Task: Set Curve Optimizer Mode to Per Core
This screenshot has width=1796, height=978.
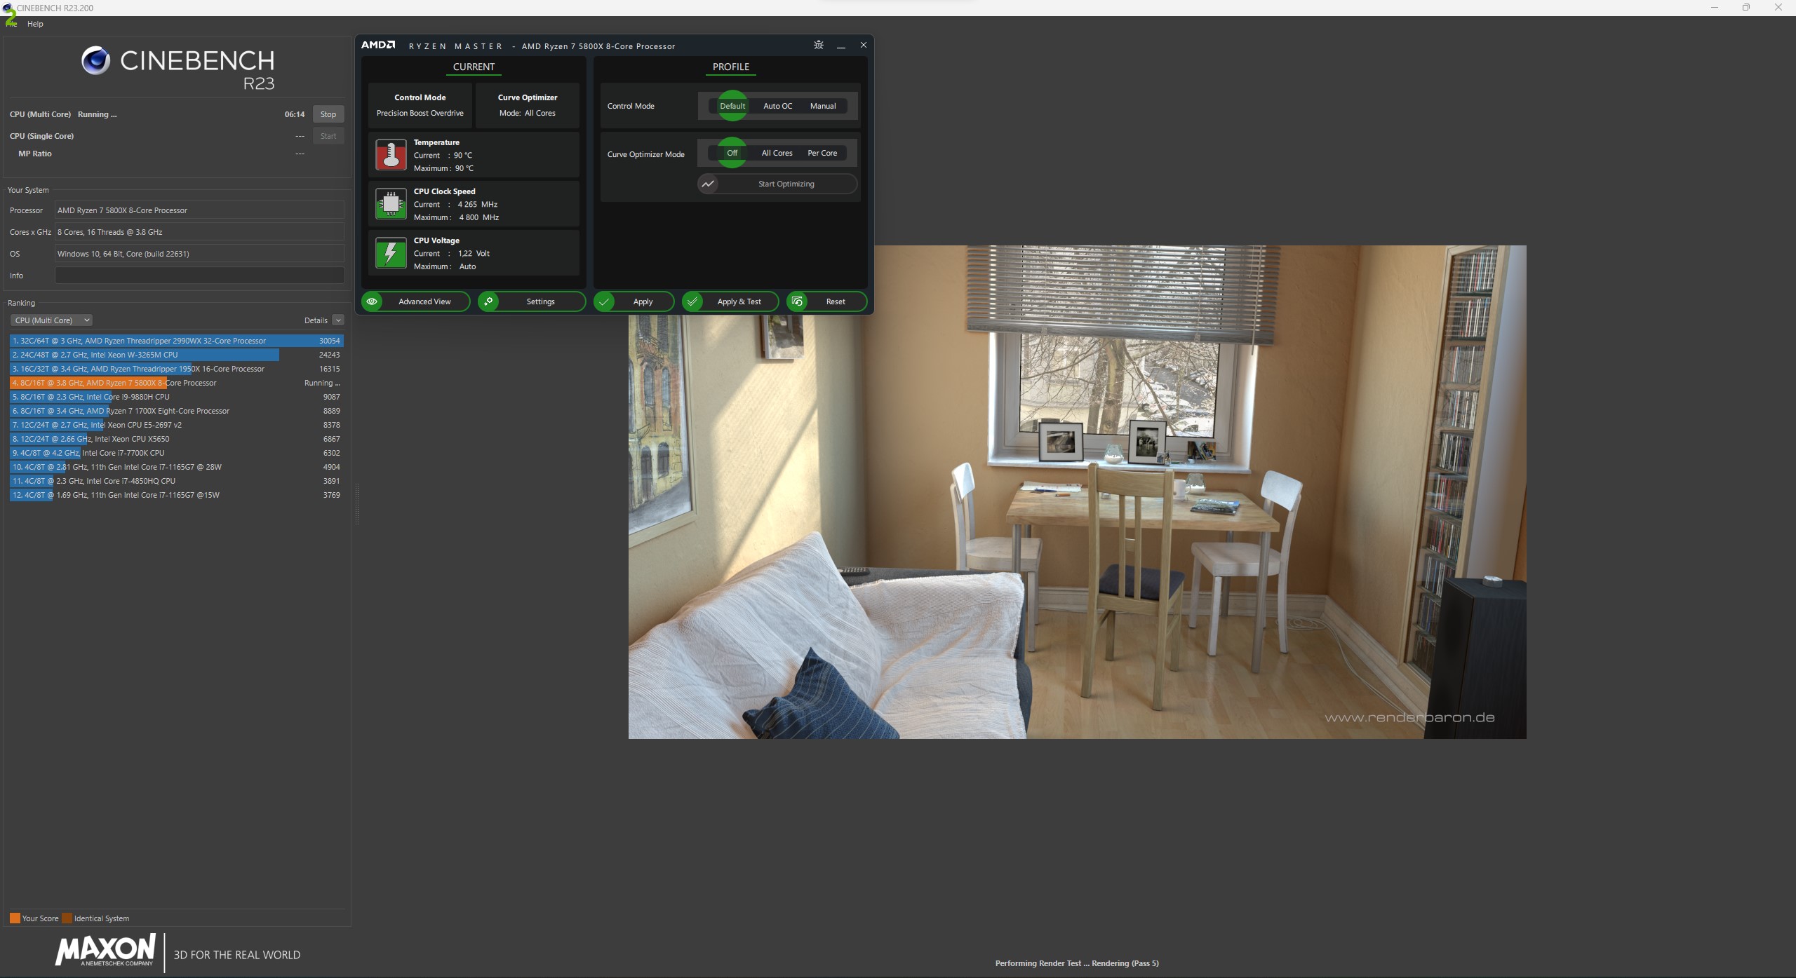Action: tap(822, 153)
